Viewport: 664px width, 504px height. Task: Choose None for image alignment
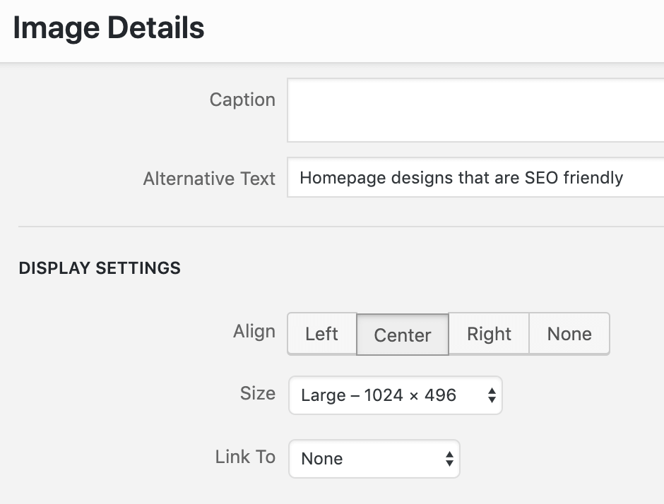click(x=569, y=333)
